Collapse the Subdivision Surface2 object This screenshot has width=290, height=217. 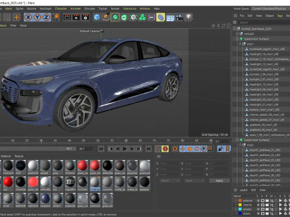click(237, 140)
